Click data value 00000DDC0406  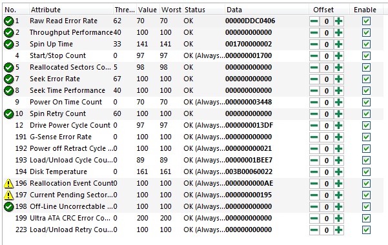click(250, 21)
